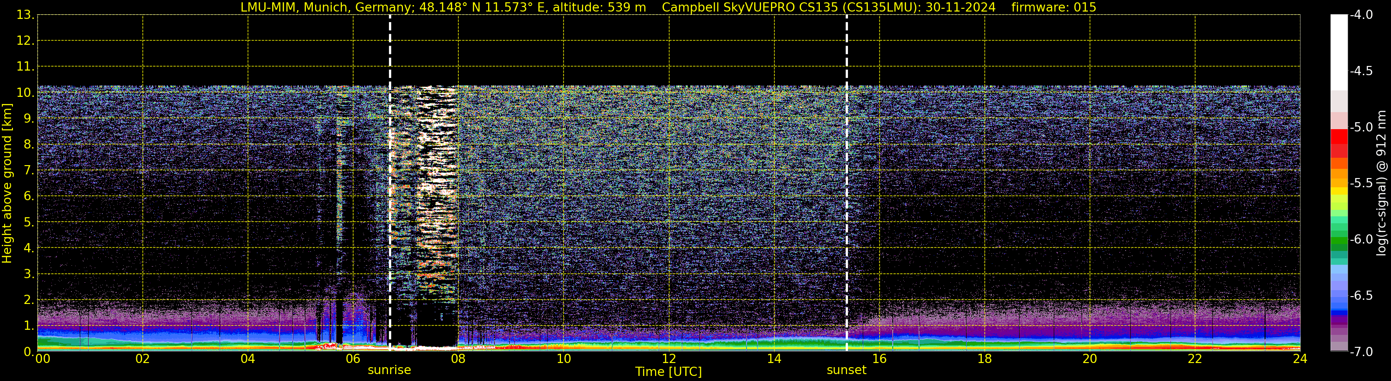Click time axis tick label 04

[248, 359]
